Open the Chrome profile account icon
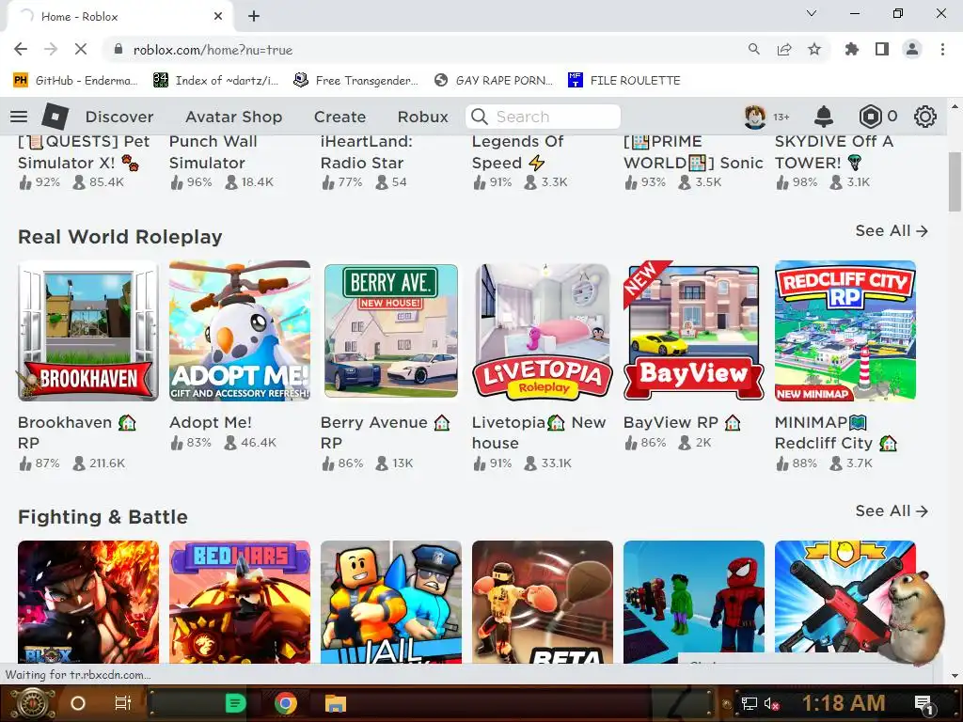 click(912, 50)
